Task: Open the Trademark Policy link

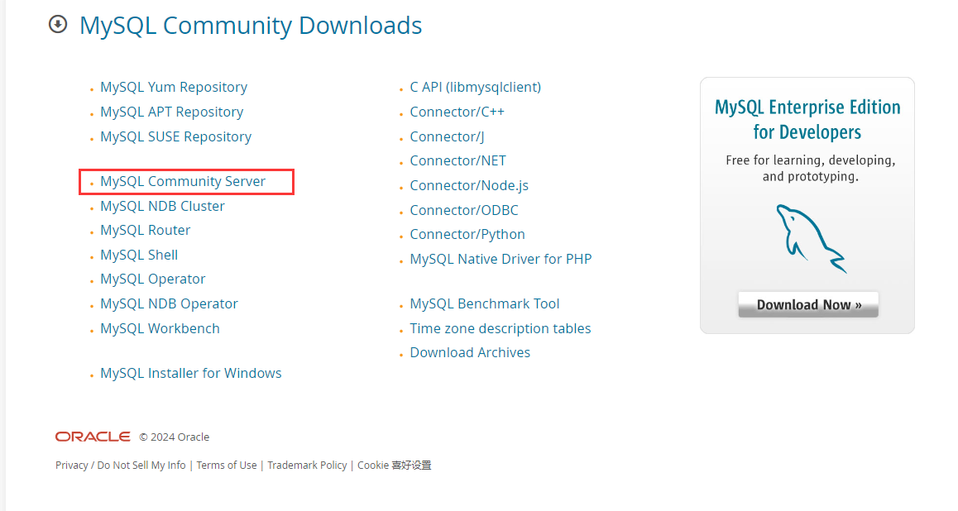Action: tap(307, 465)
